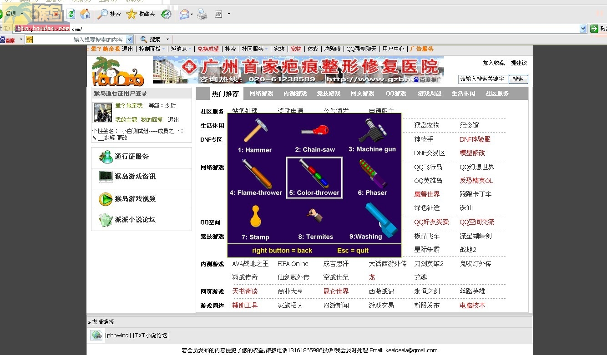Switch to the 生活休闲 tab
Screen dimensions: 607x355
pos(463,94)
